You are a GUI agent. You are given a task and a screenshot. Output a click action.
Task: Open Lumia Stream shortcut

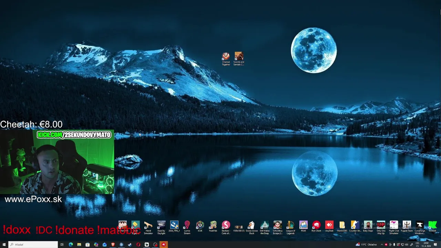click(x=187, y=228)
